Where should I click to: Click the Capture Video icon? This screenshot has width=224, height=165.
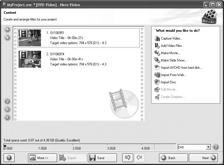click(157, 38)
